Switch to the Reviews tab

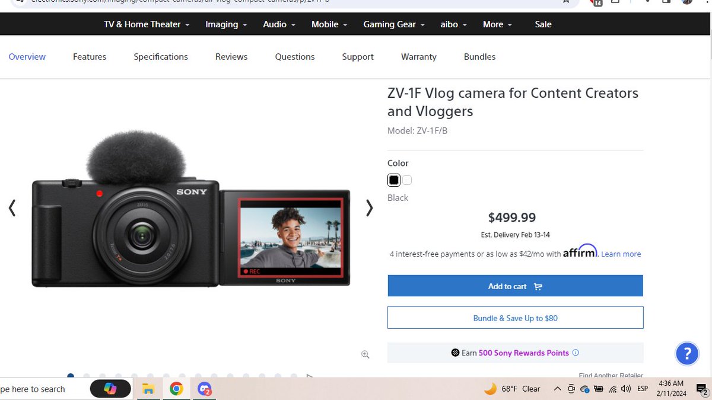pos(231,57)
